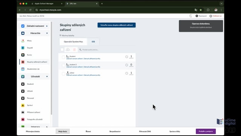Expand the Integrace section

coord(34,127)
